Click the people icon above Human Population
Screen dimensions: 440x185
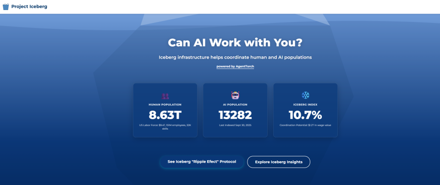pos(165,96)
